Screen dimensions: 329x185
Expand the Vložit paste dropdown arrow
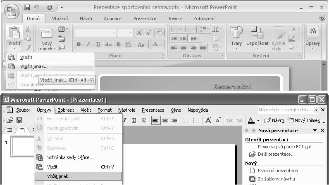coord(14,48)
